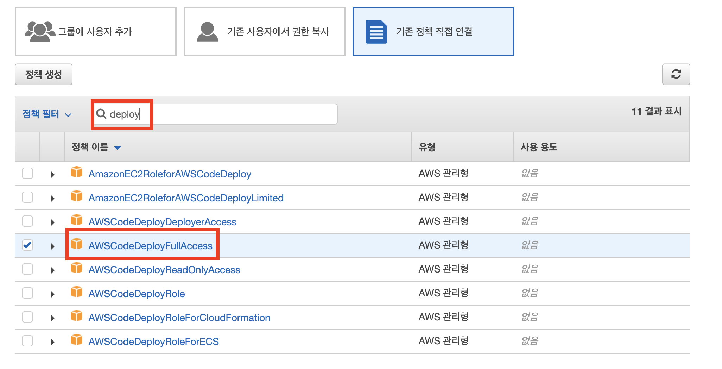Click orange box icon for AWSCodeDeployRoleForECS
This screenshot has height=369, width=722.
(x=77, y=340)
